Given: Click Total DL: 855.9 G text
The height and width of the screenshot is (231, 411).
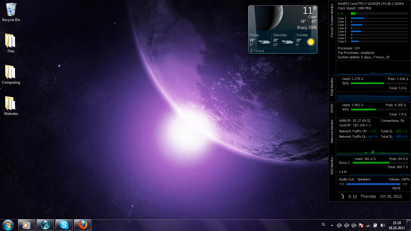Looking at the screenshot, I should click(x=394, y=137).
